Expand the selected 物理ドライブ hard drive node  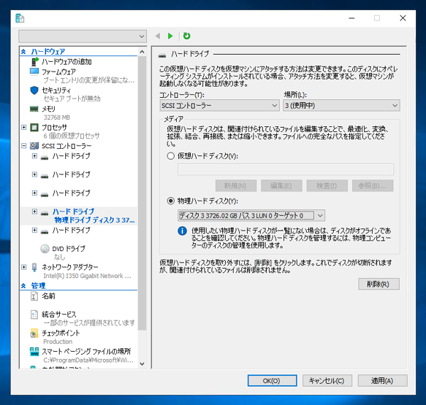click(35, 211)
